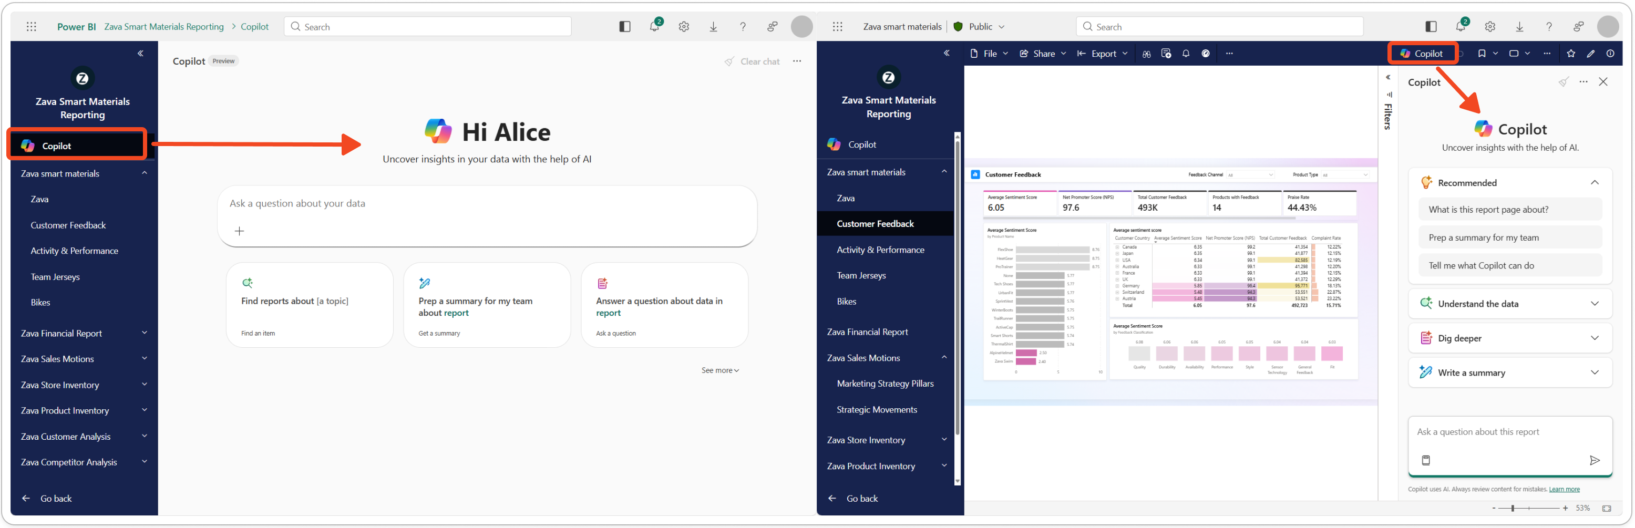
Task: Click the set alert bell icon in report toolbar
Action: point(1186,54)
